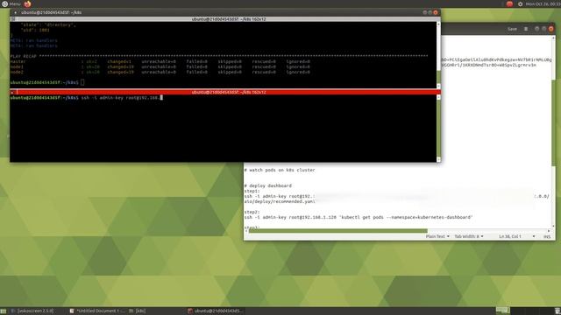Click the Save button in the text editor
561x315 pixels.
(512, 29)
